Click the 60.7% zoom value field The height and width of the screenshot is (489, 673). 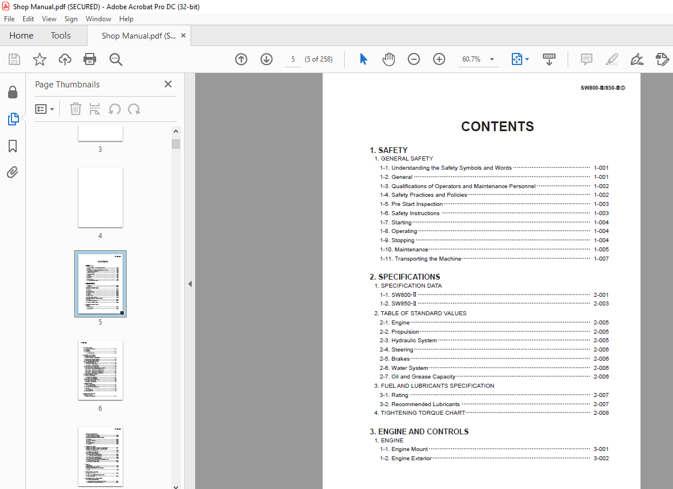tap(472, 59)
